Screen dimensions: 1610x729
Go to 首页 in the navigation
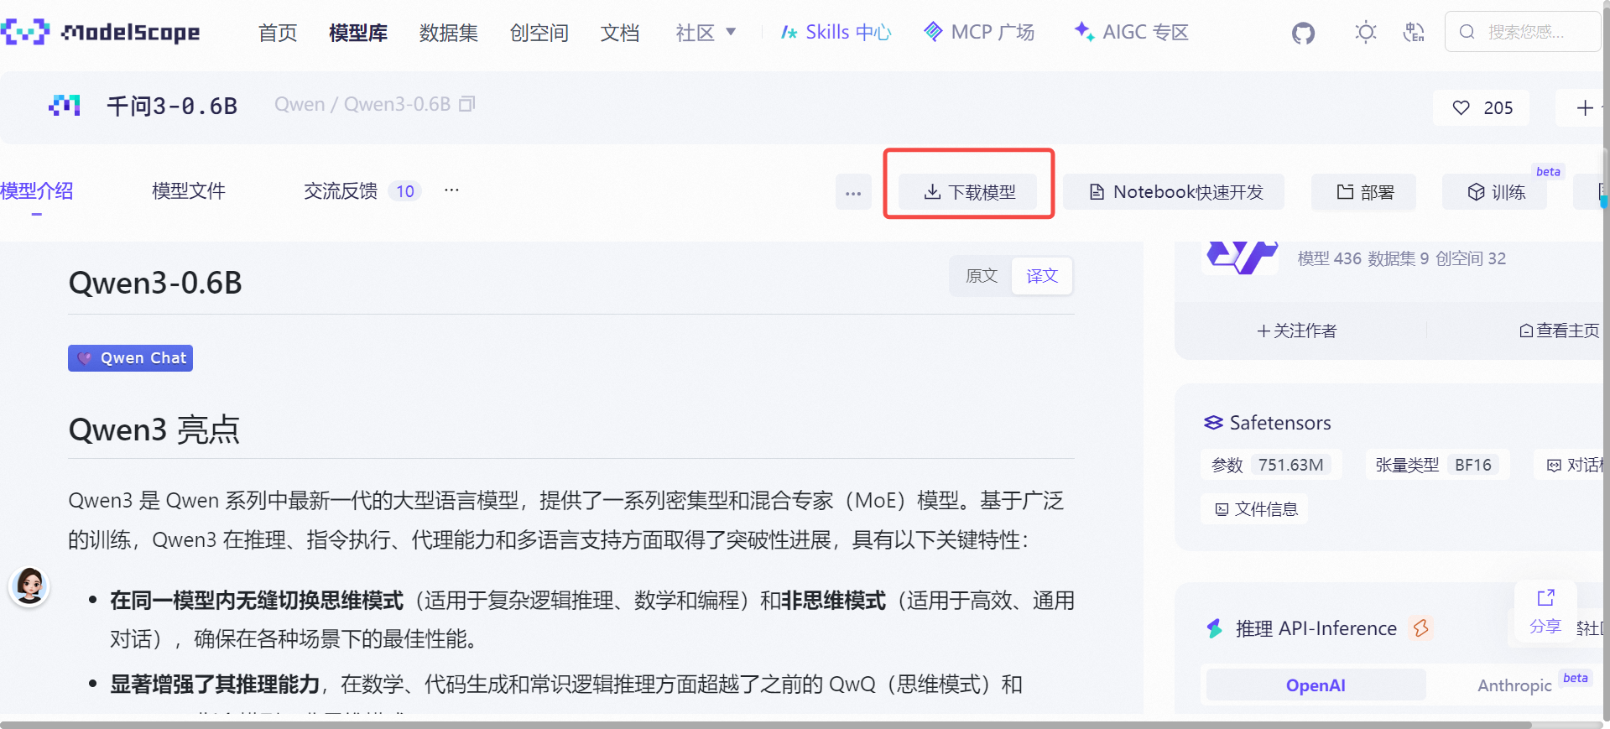278,33
